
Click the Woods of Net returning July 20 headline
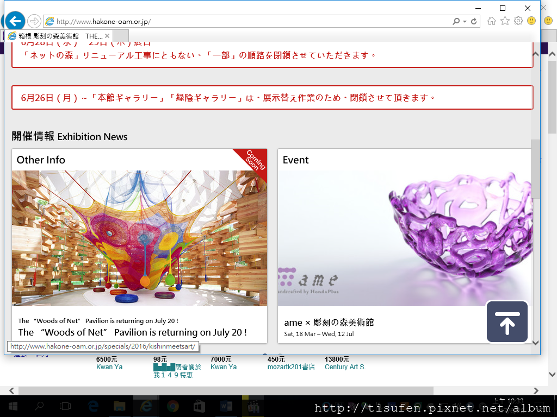tap(133, 333)
